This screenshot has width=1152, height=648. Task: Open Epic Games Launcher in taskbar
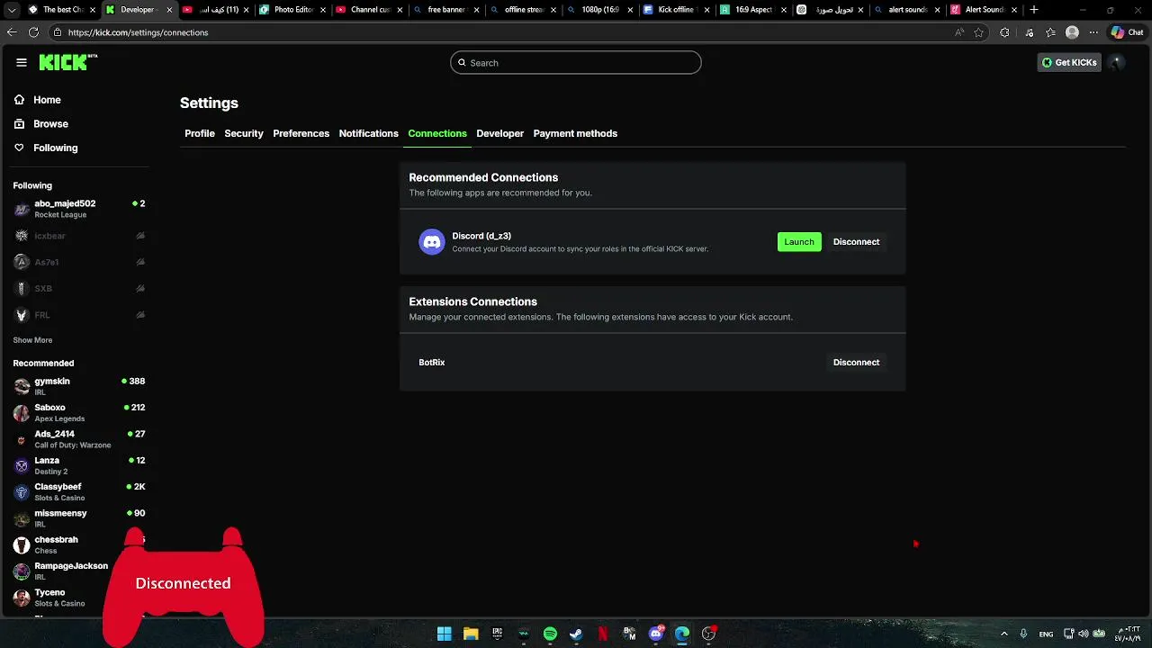pos(497,634)
